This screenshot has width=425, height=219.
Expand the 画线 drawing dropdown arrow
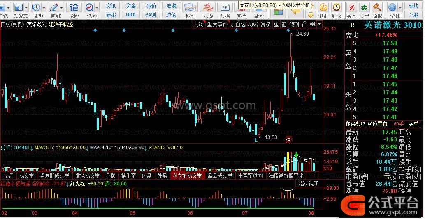62,7
